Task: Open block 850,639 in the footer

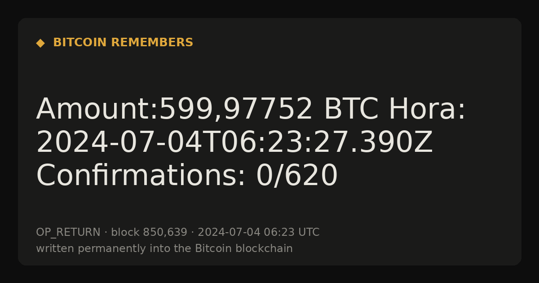Action: tap(149, 233)
